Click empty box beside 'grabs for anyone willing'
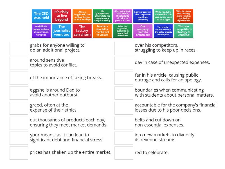This screenshot has height=169, width=225. (x=19, y=48)
